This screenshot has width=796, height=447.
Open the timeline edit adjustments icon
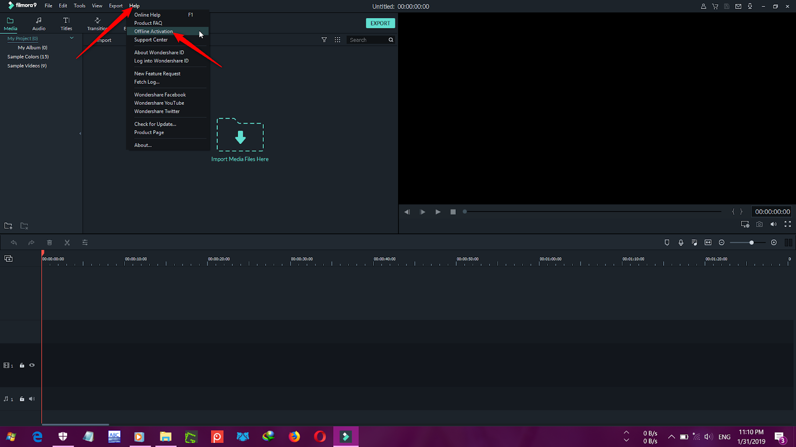pos(85,242)
